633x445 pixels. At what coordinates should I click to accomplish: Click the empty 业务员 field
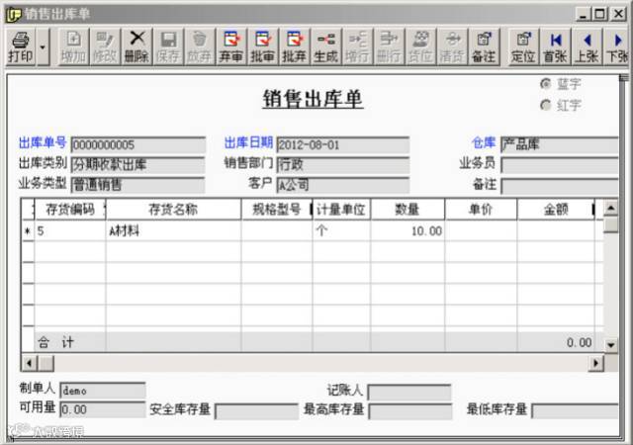(560, 165)
